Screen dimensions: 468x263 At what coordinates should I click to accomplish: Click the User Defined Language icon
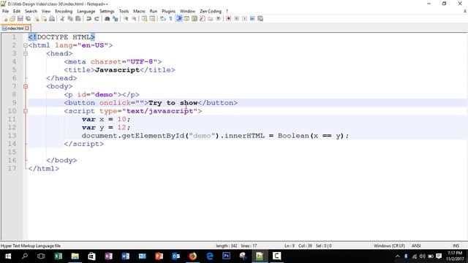coord(186,19)
